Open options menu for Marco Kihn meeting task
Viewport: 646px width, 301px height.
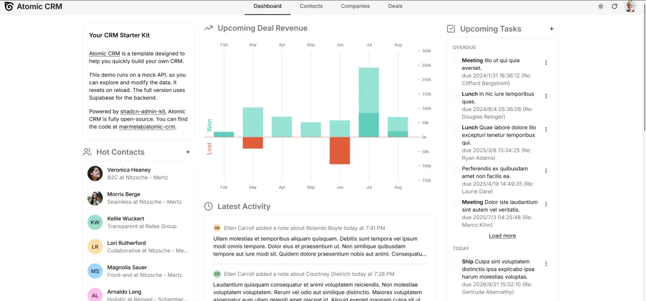tap(546, 204)
